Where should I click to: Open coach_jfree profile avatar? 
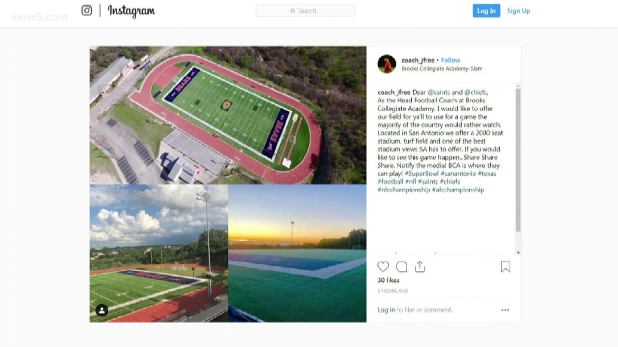click(387, 64)
